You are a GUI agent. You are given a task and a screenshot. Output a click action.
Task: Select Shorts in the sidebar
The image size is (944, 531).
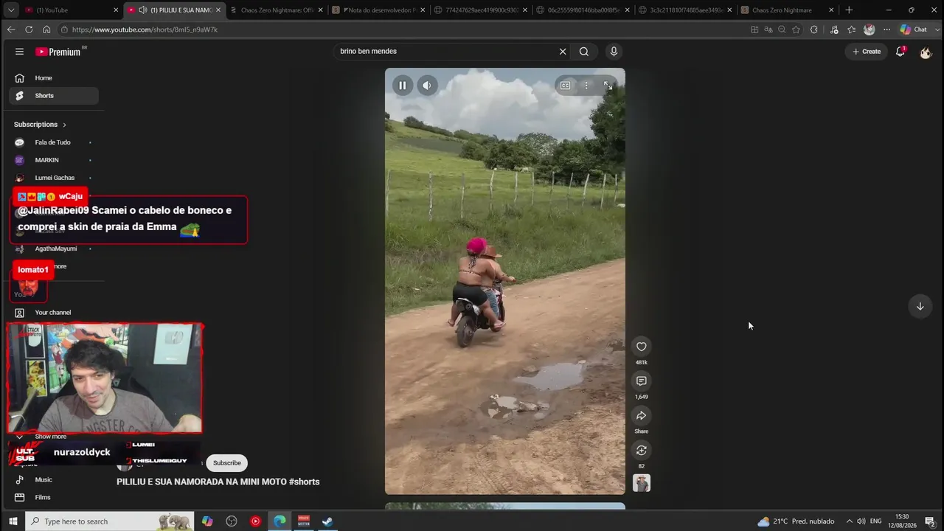[x=54, y=96]
